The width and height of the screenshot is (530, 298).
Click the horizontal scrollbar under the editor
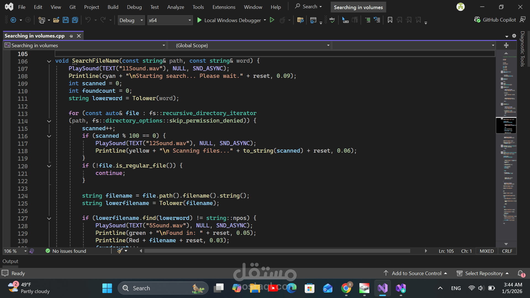277,251
